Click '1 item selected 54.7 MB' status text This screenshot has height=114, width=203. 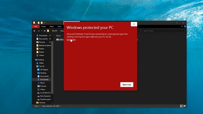point(50,106)
